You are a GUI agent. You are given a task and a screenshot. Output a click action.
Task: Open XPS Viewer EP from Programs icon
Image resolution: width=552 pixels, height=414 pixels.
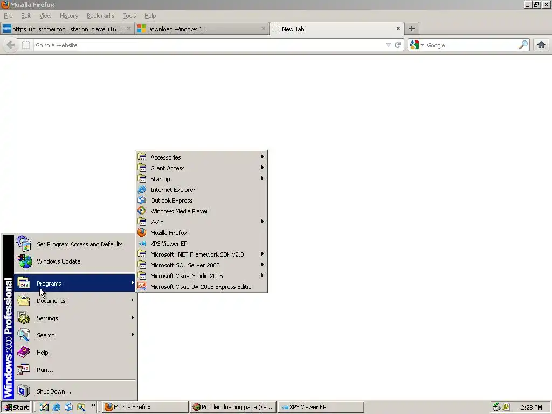(x=142, y=243)
